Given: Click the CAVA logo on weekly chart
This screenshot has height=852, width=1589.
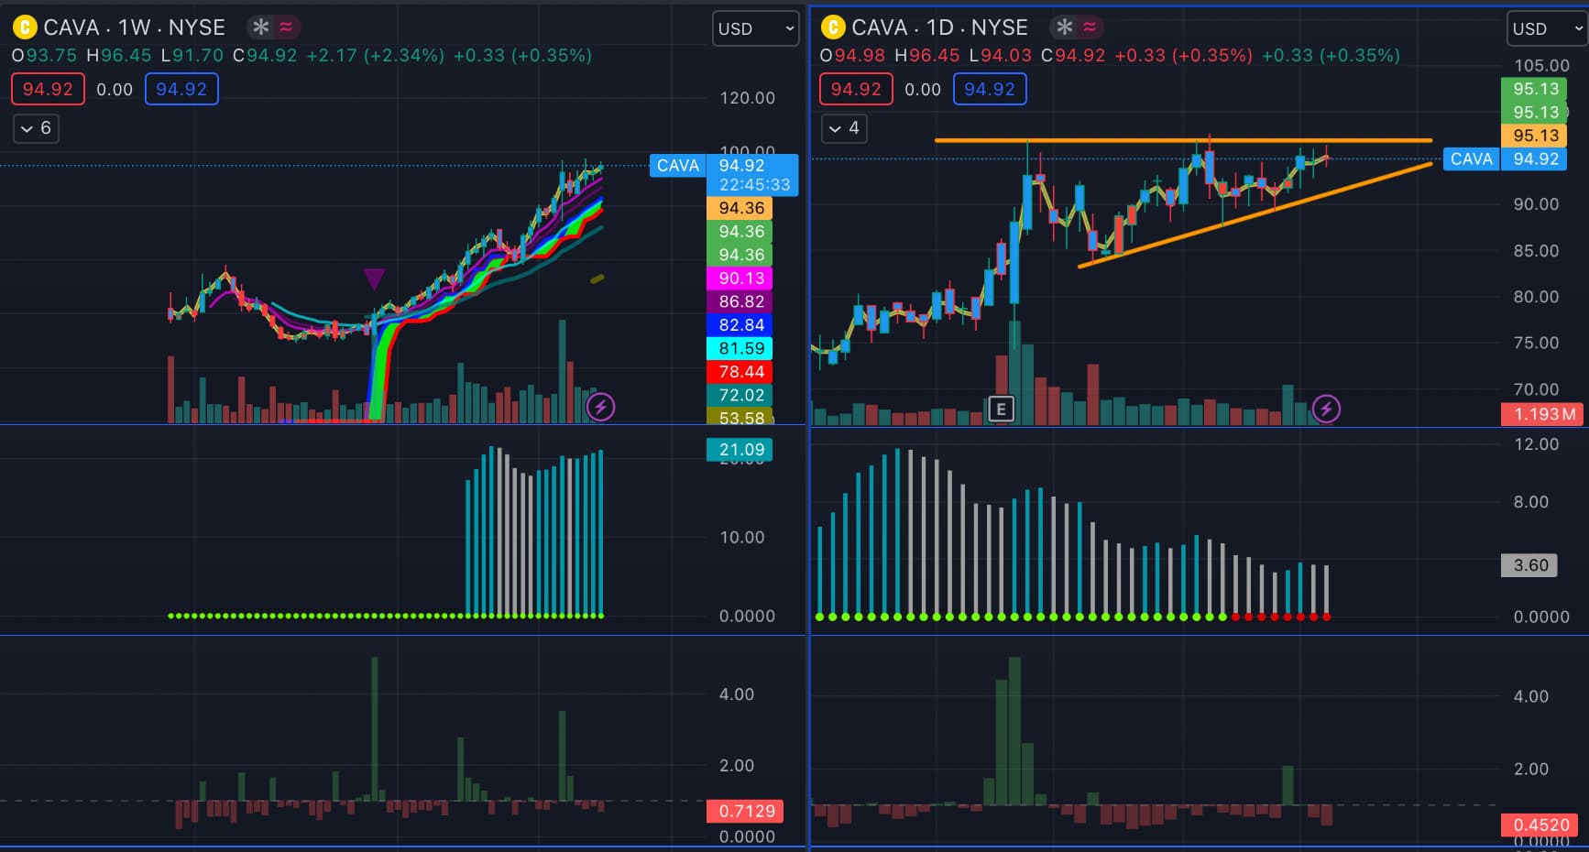Looking at the screenshot, I should (x=25, y=27).
